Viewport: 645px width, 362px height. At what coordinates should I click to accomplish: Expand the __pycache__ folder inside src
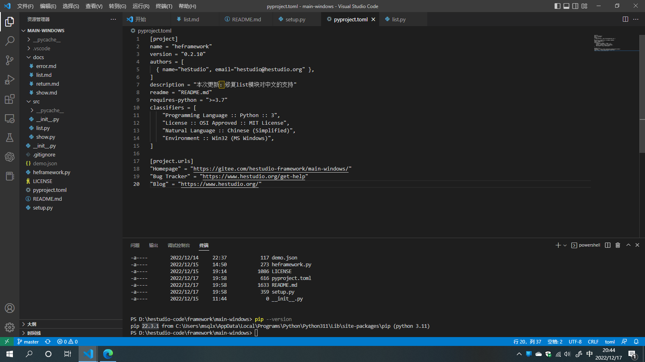click(71, 110)
